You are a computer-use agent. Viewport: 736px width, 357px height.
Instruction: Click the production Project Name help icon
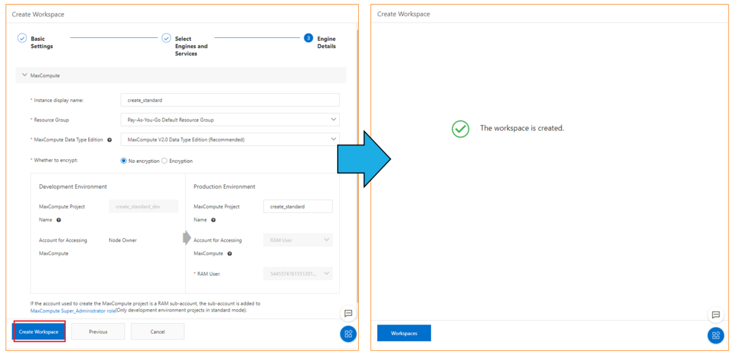[213, 220]
